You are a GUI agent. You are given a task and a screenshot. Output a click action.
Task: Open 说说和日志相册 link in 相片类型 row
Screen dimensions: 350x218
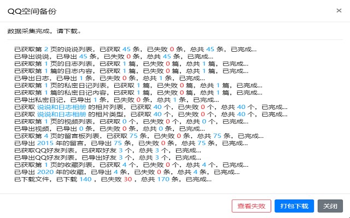point(61,114)
